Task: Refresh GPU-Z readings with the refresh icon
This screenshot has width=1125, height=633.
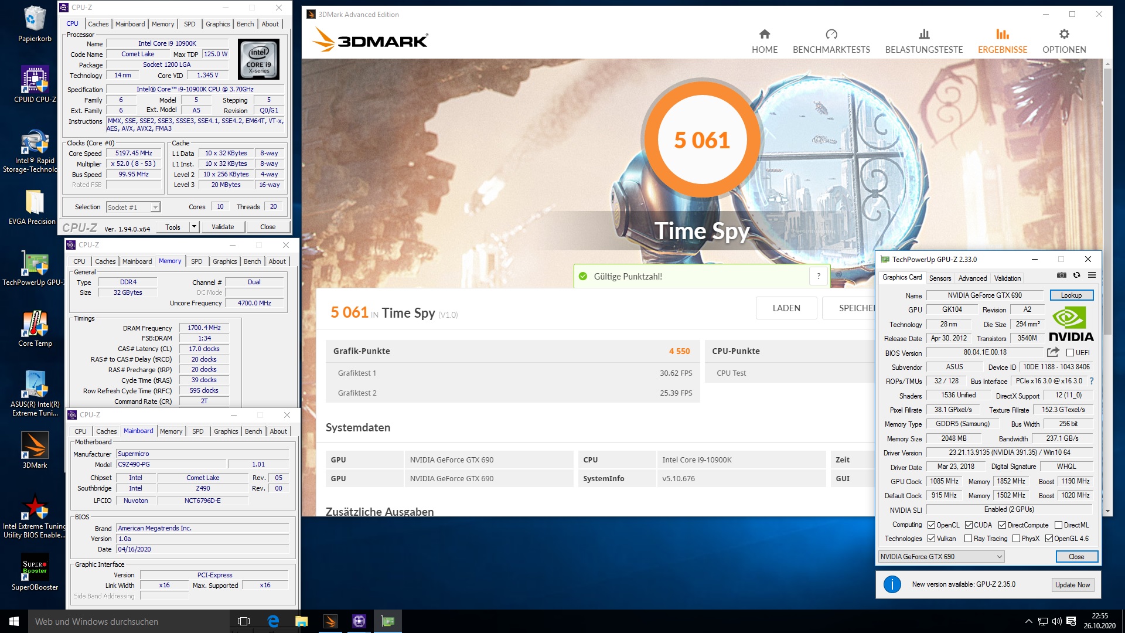Action: coord(1076,275)
